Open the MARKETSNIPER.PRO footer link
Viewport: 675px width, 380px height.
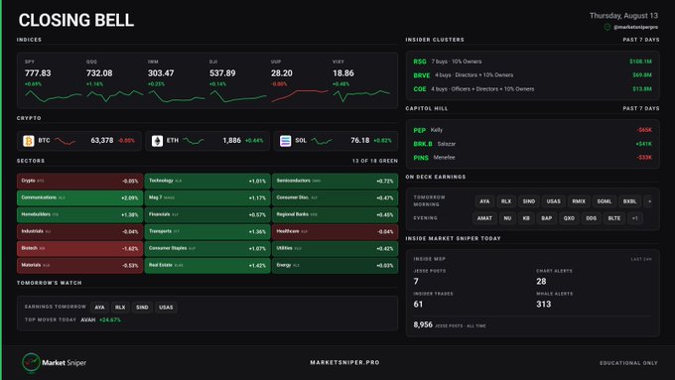pos(344,362)
